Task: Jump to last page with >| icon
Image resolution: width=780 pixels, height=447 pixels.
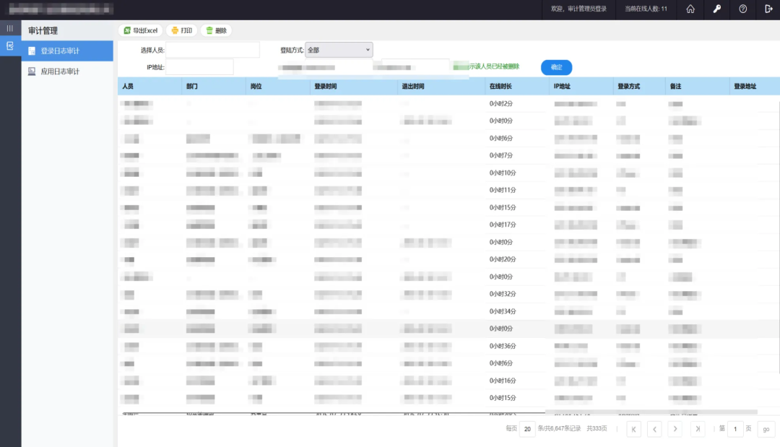Action: (698, 429)
